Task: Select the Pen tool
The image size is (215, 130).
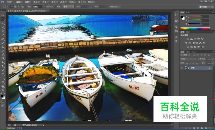Action: tap(3, 70)
